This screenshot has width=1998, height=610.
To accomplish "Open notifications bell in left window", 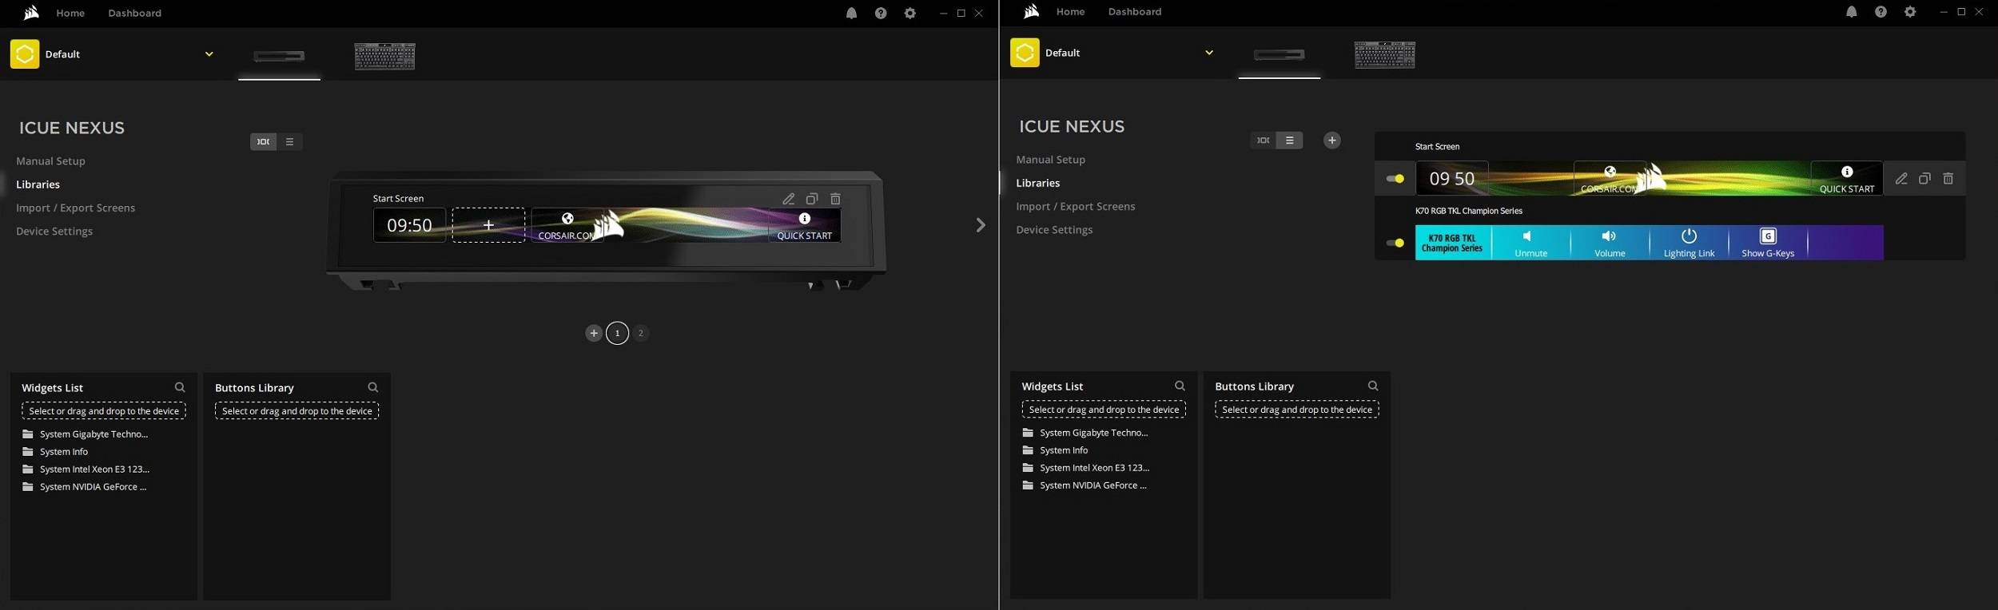I will (851, 14).
